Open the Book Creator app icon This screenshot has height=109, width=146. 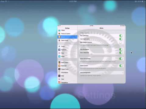pos(59,62)
